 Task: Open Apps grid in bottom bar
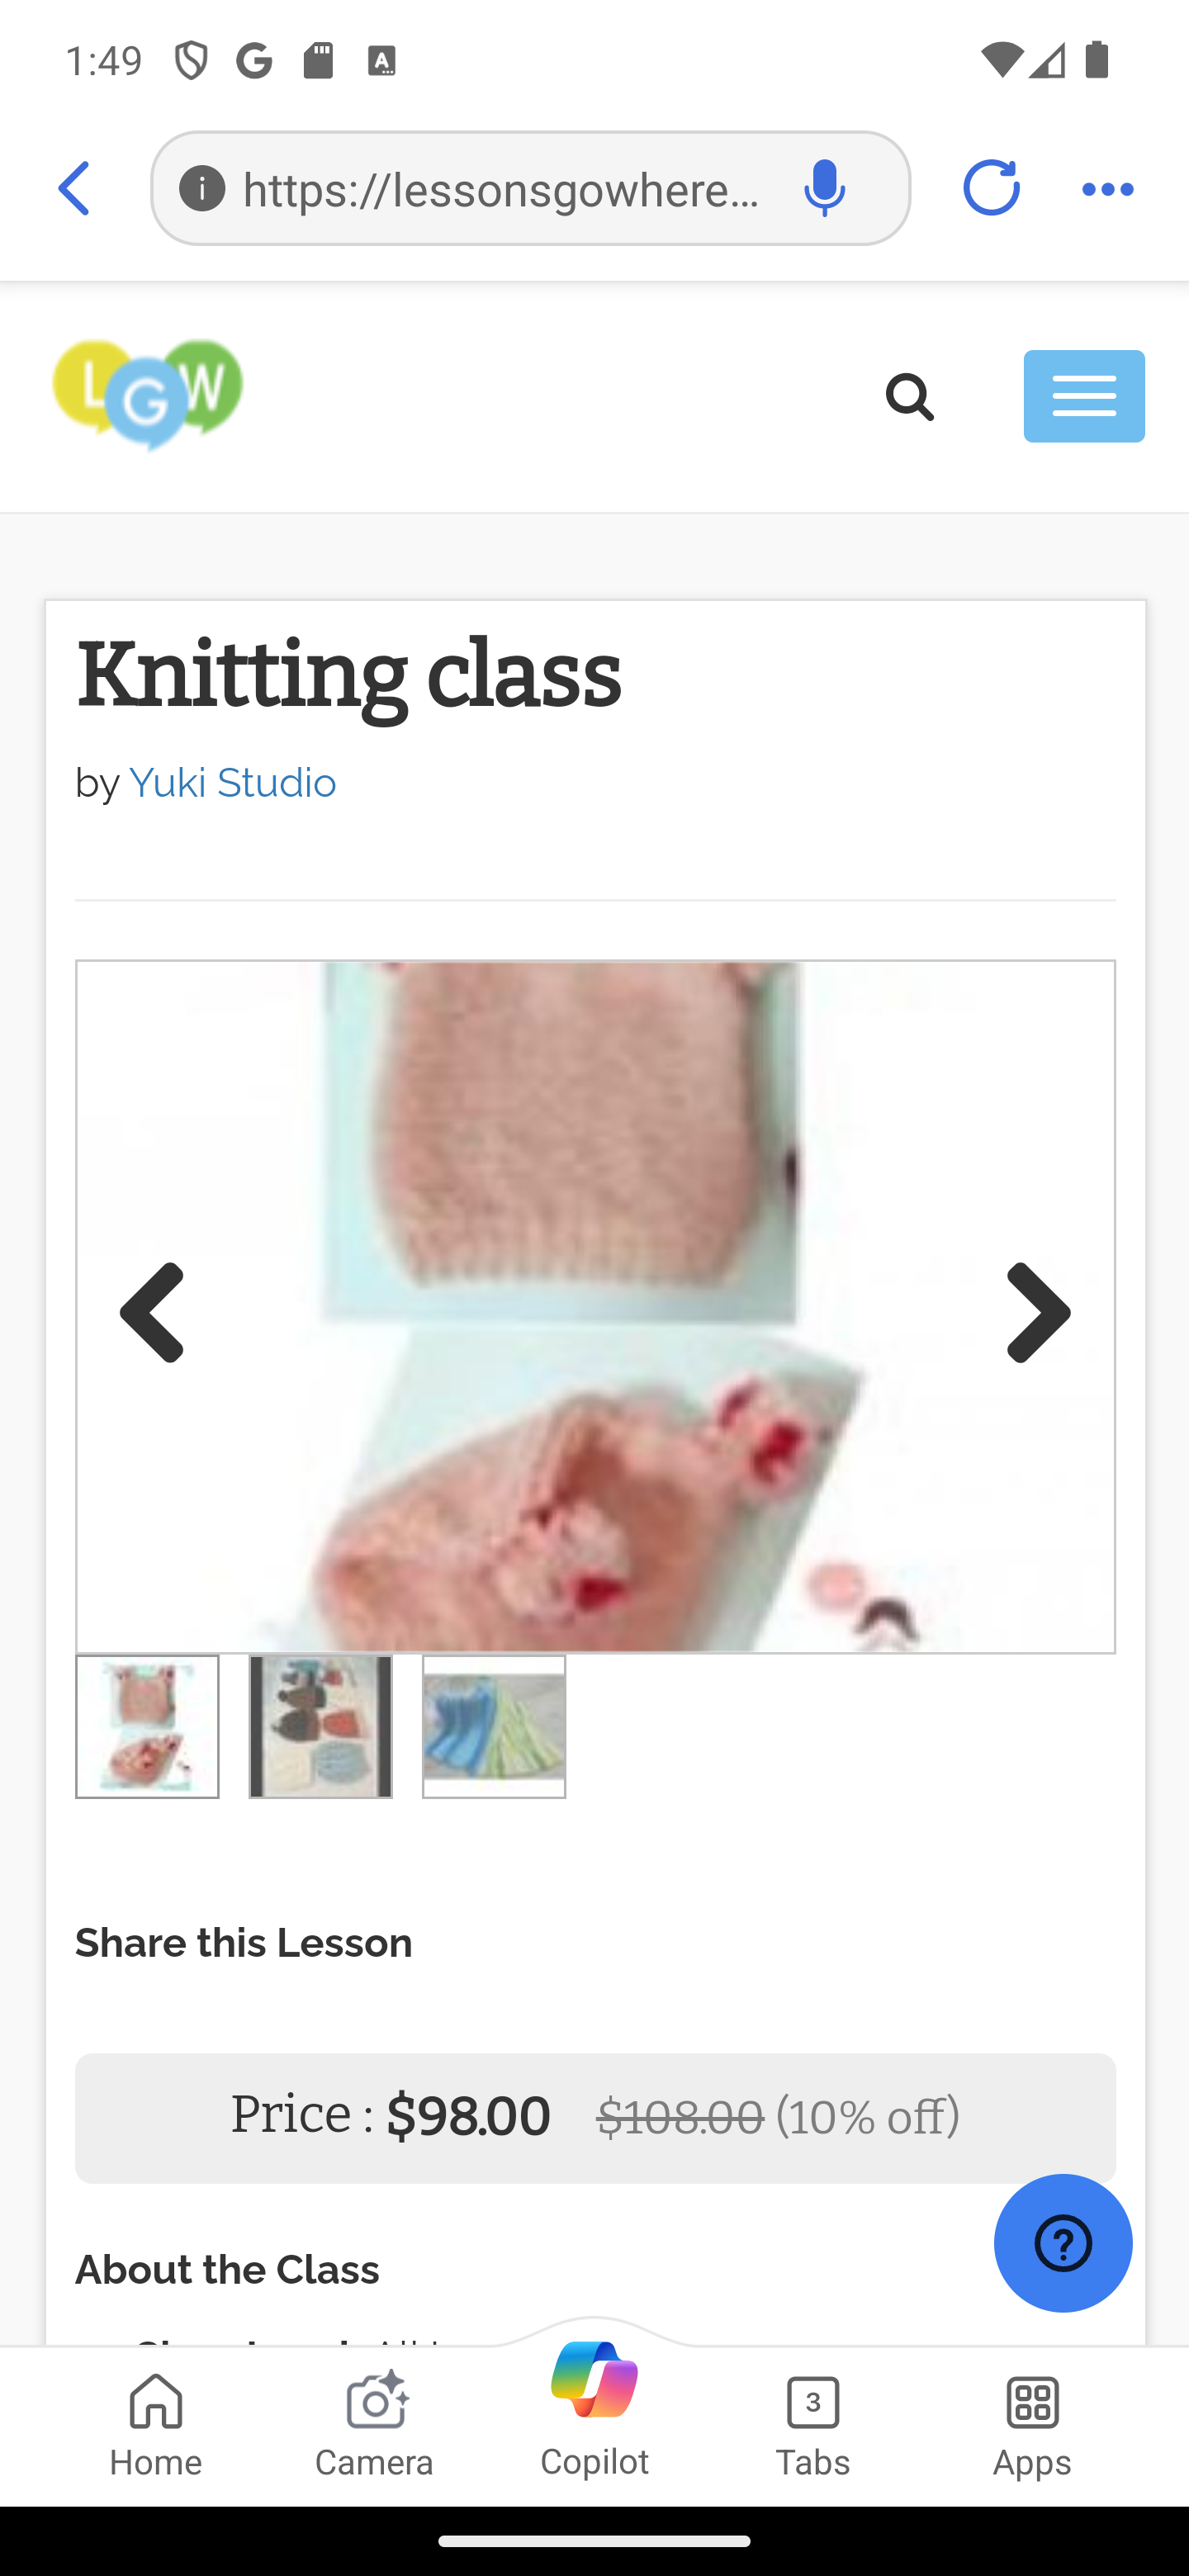pyautogui.click(x=1032, y=2425)
